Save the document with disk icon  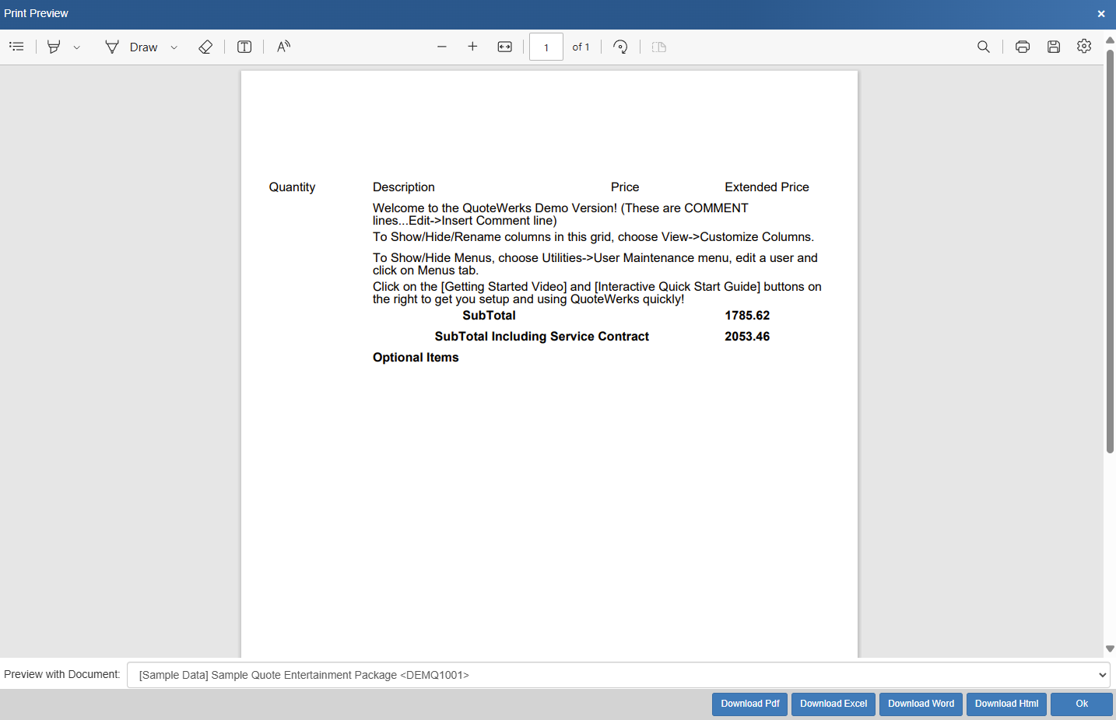[x=1054, y=47]
